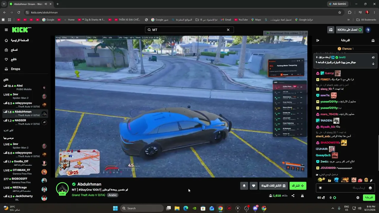
Task: Open the Drops sidebar item
Action: (x=13, y=69)
